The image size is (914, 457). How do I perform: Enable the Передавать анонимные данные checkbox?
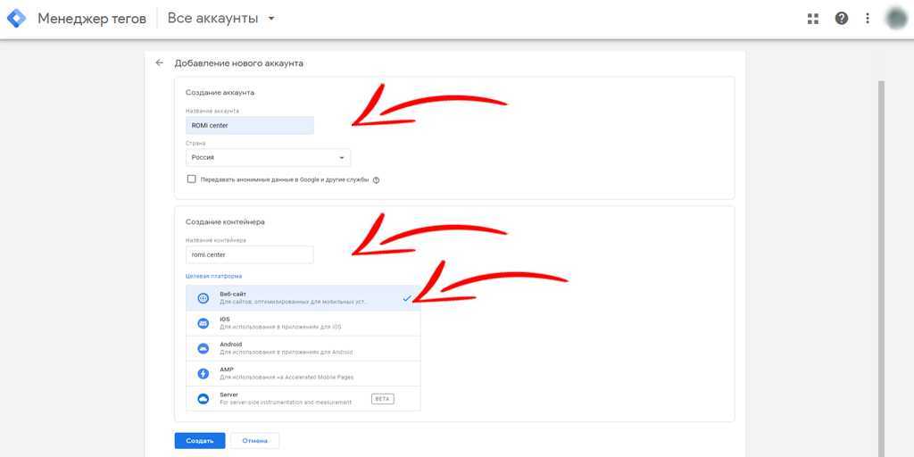click(191, 179)
